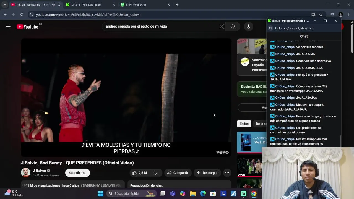
Task: Mute the YouTube tab speaker icon
Action: [53, 5]
